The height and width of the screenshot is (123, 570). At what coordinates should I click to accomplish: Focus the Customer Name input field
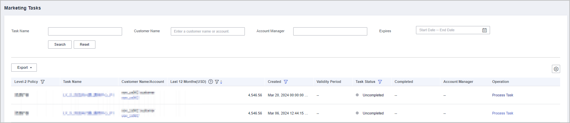(208, 31)
